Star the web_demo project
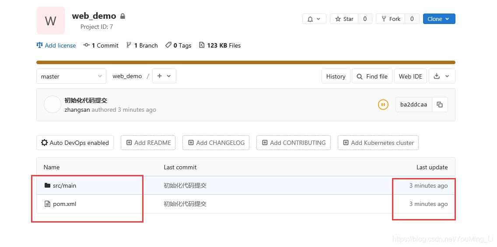Viewport: 497px width, 247px height. (344, 19)
